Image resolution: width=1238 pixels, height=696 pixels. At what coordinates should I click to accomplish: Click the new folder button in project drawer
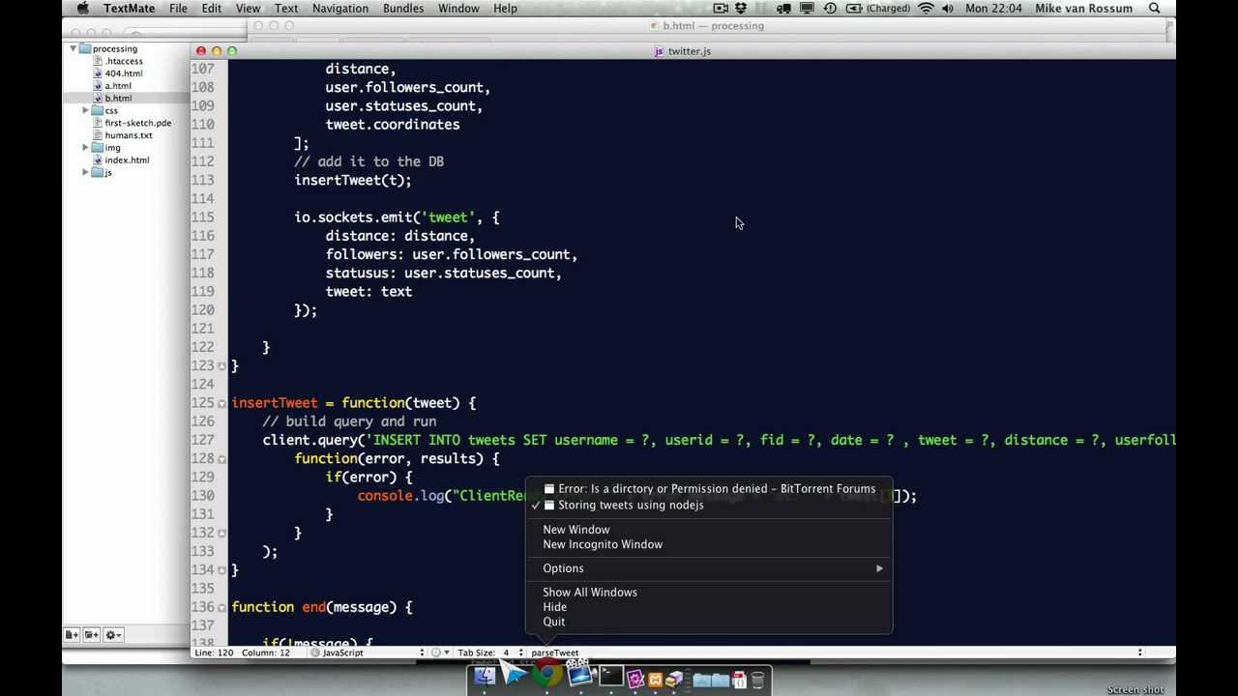(91, 634)
